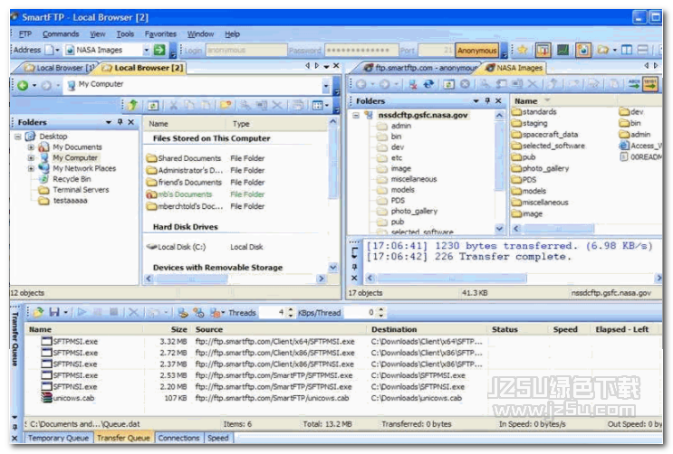Create new folder in Local Browser toolbar
The height and width of the screenshot is (454, 673).
(226, 105)
